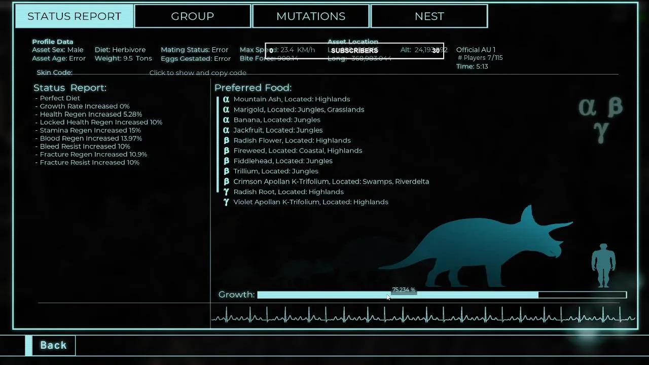Image resolution: width=649 pixels, height=365 pixels.
Task: Click the 'Status Report:' section heading
Action: pyautogui.click(x=70, y=88)
